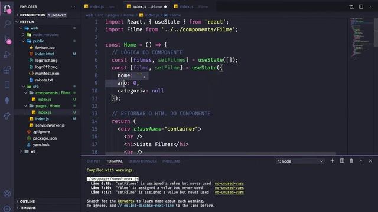Open the Source Control view
This screenshot has height=212, width=378.
[7, 39]
